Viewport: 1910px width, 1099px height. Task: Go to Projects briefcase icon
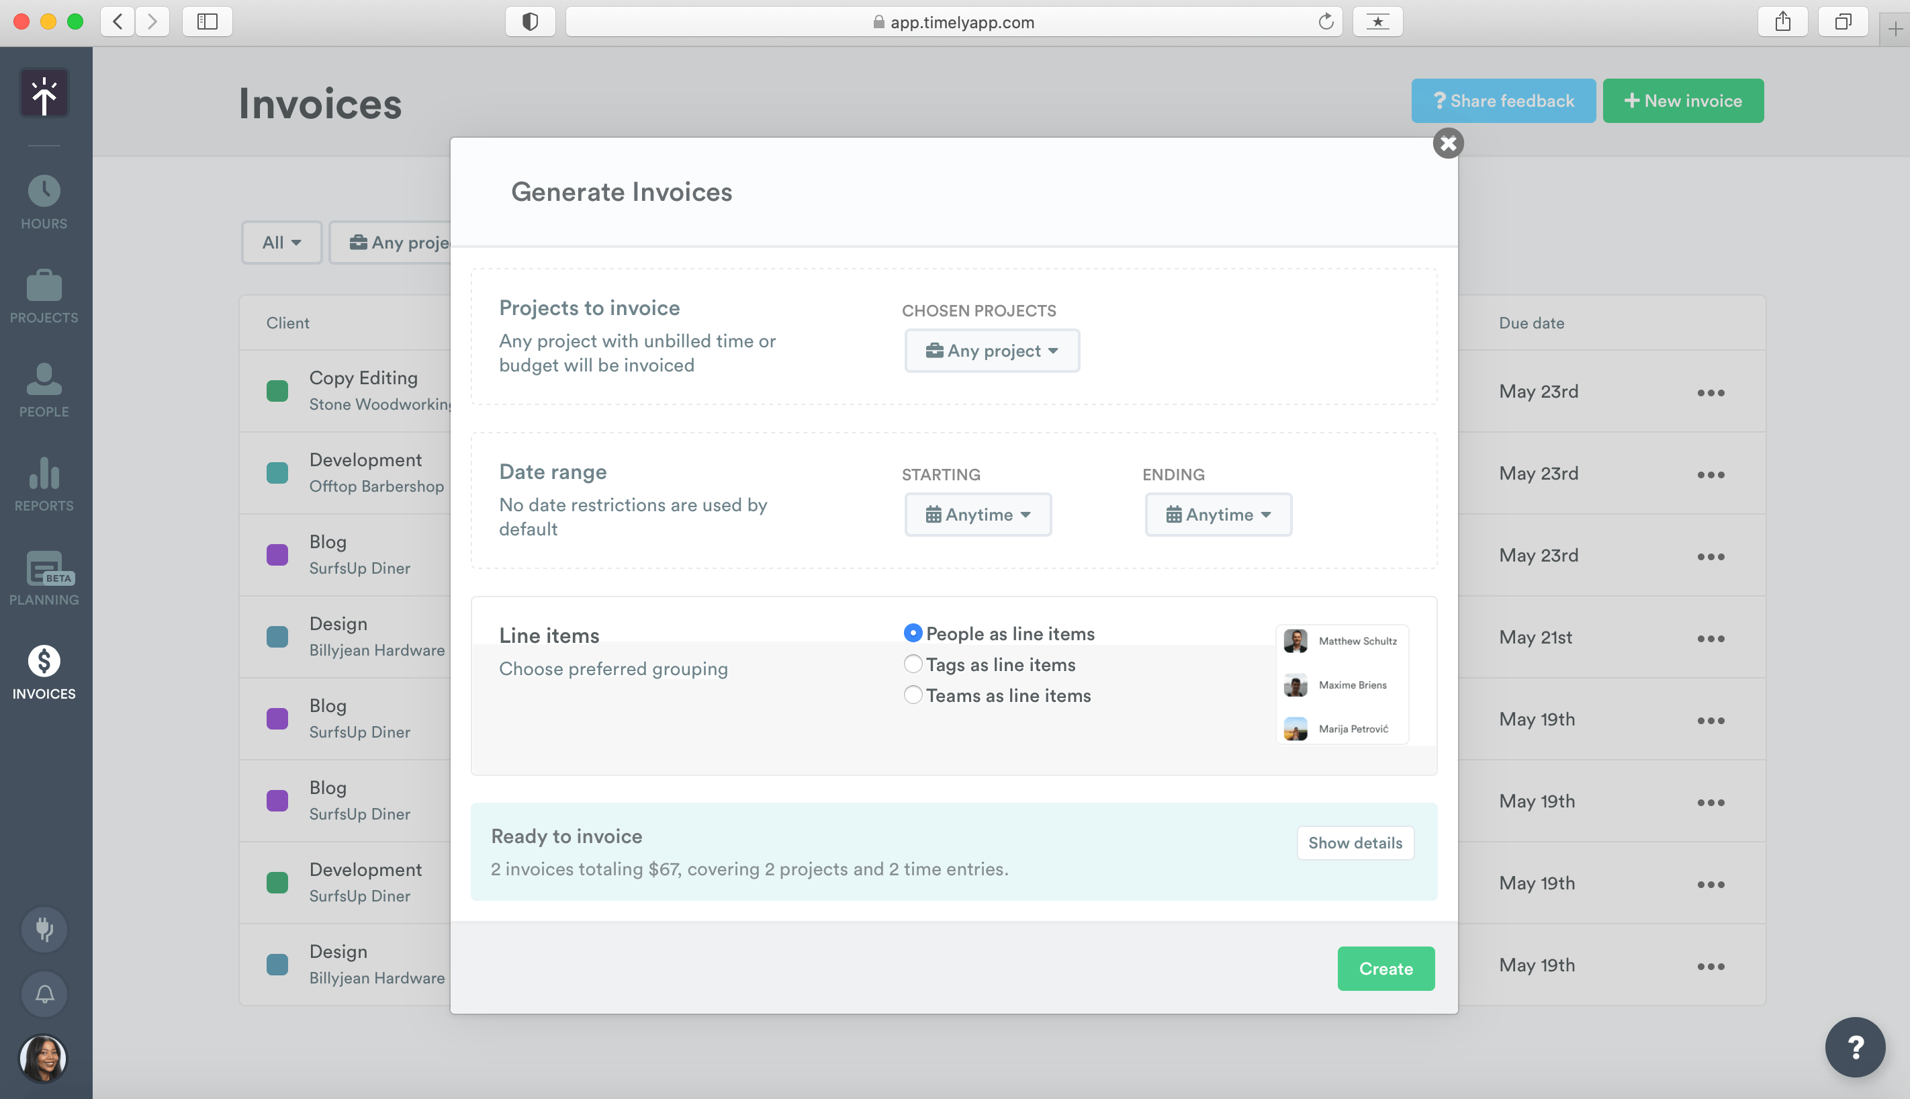click(44, 286)
